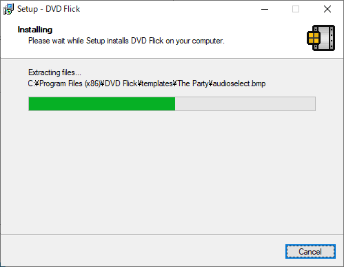Click the DVD Flick filmstrip logo
Image resolution: width=344 pixels, height=267 pixels.
click(x=321, y=38)
